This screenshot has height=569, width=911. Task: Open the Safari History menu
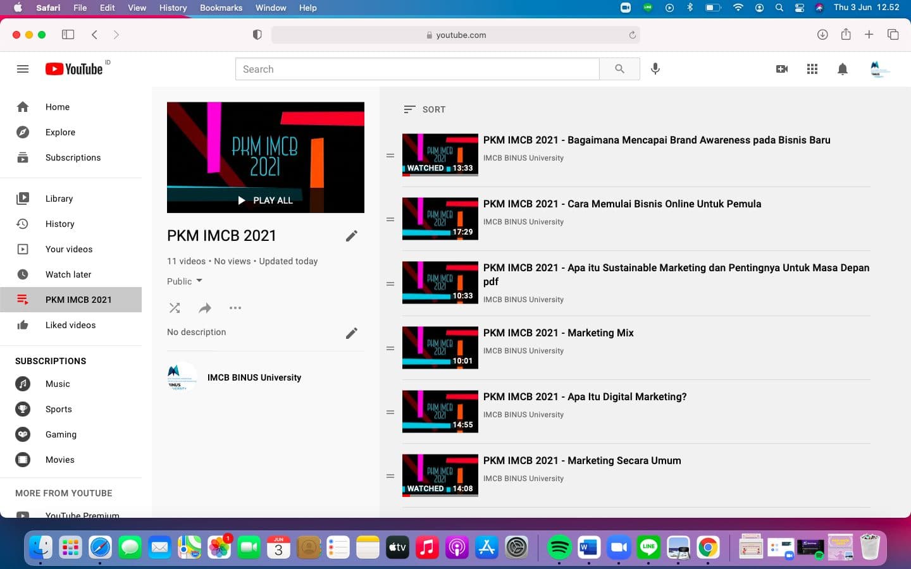pos(173,8)
